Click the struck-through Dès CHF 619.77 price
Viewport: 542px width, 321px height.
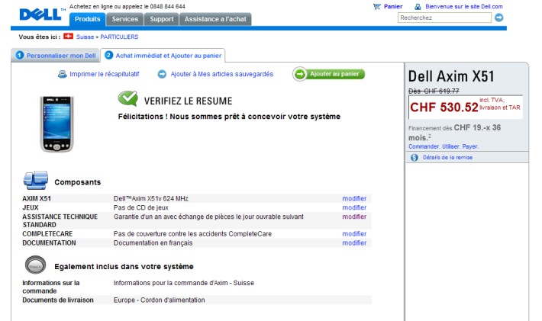[434, 91]
